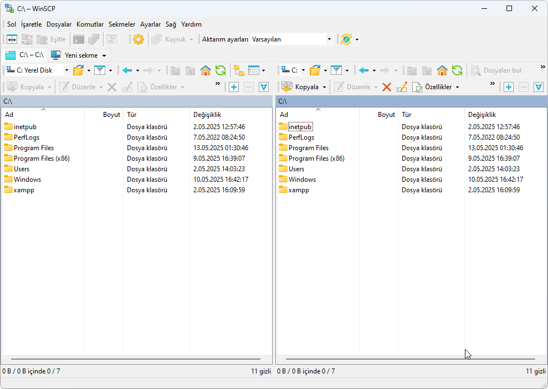
Task: Open left panel back-history dropdown arrow
Action: tap(137, 70)
